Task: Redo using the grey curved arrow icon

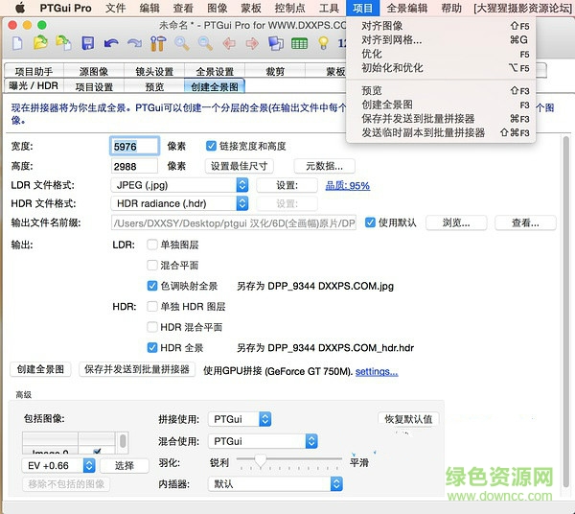Action: (134, 44)
